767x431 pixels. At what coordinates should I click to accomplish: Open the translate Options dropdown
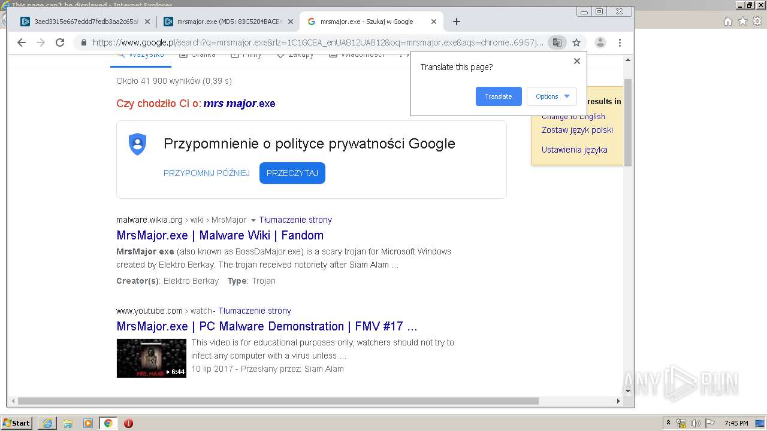pyautogui.click(x=552, y=96)
